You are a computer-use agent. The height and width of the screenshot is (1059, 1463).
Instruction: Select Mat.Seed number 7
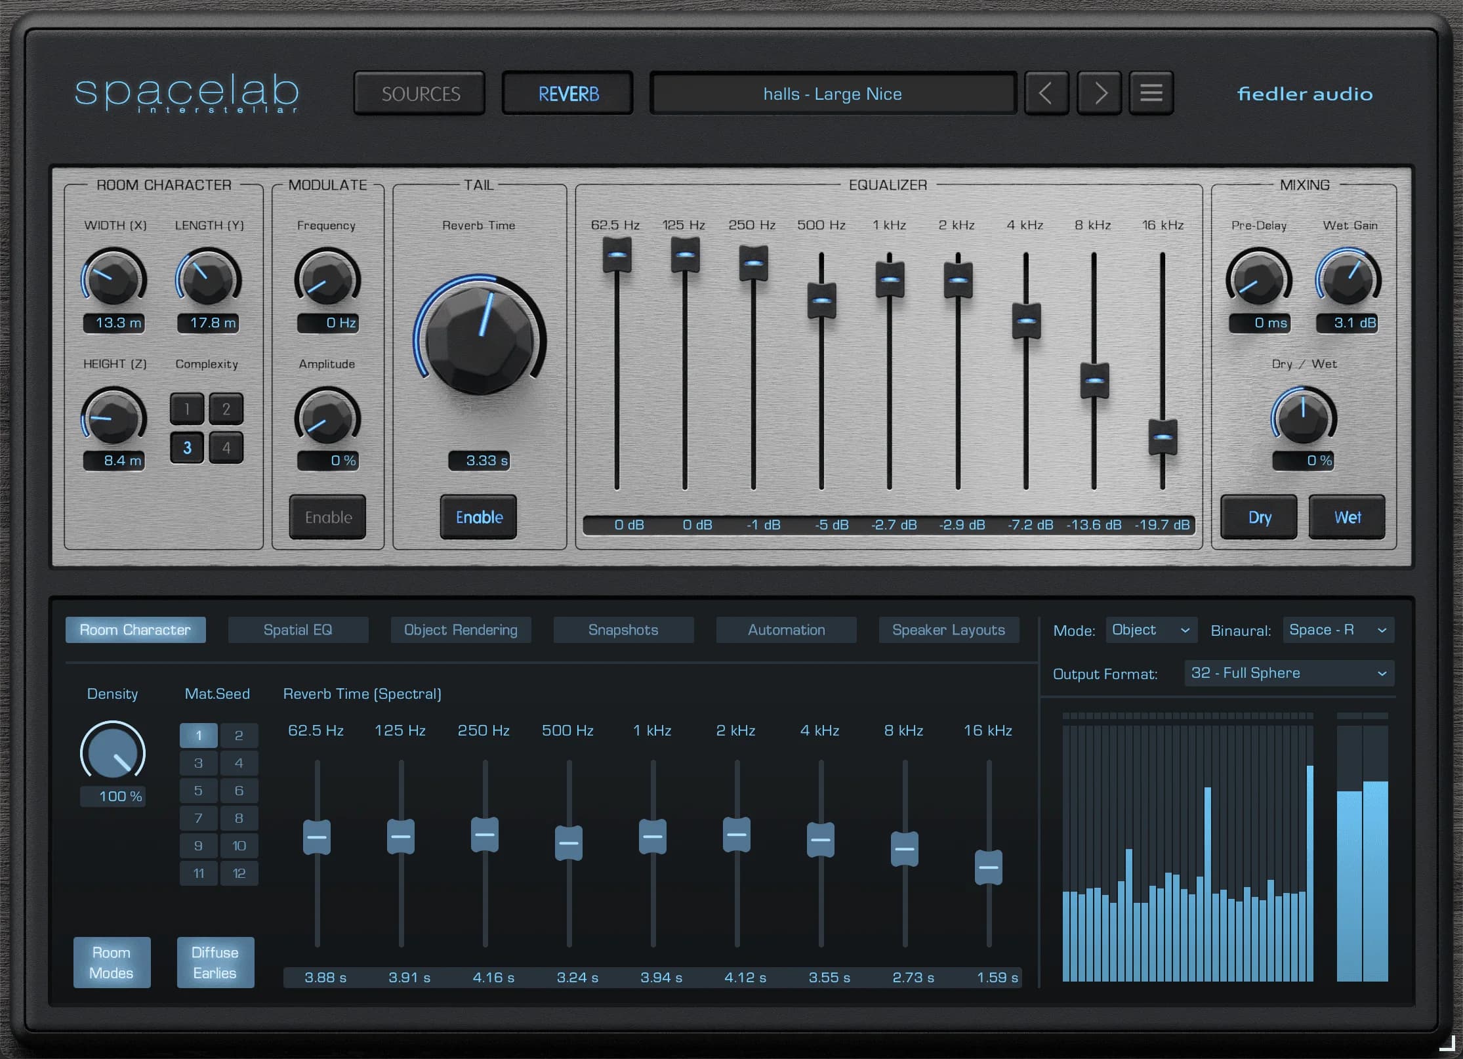198,818
